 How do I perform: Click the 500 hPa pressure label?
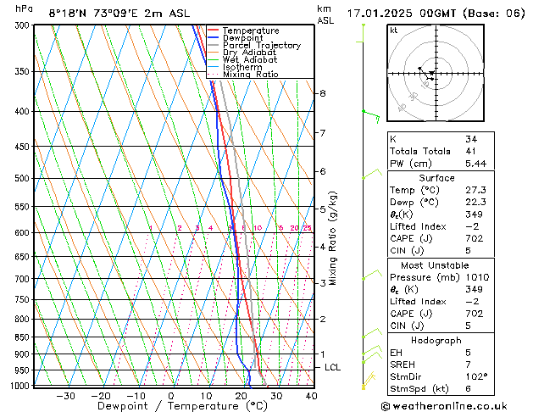(x=24, y=178)
